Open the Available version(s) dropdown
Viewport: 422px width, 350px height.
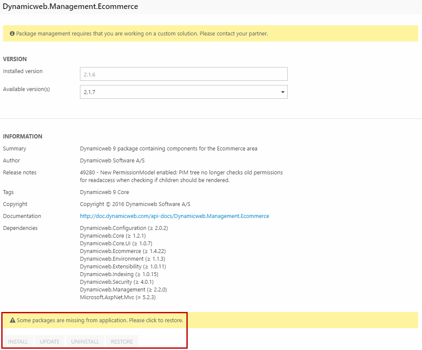tap(183, 92)
